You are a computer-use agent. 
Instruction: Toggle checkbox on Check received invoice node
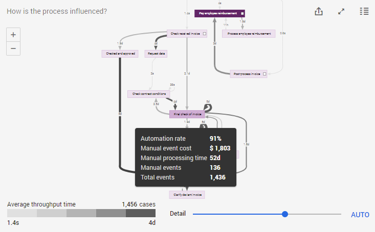(204, 34)
